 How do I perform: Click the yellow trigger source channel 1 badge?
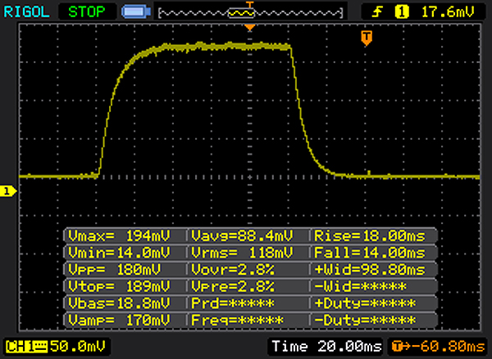[x=402, y=12]
